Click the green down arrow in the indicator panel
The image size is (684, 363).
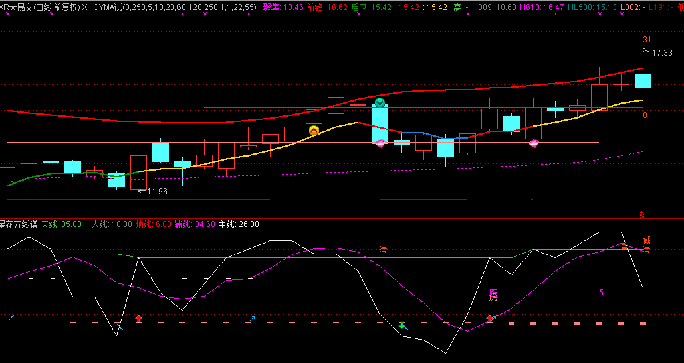[x=402, y=325]
